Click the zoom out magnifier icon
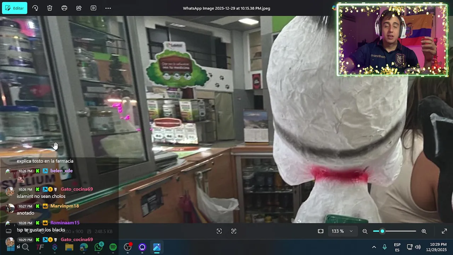453x255 pixels. pos(365,231)
